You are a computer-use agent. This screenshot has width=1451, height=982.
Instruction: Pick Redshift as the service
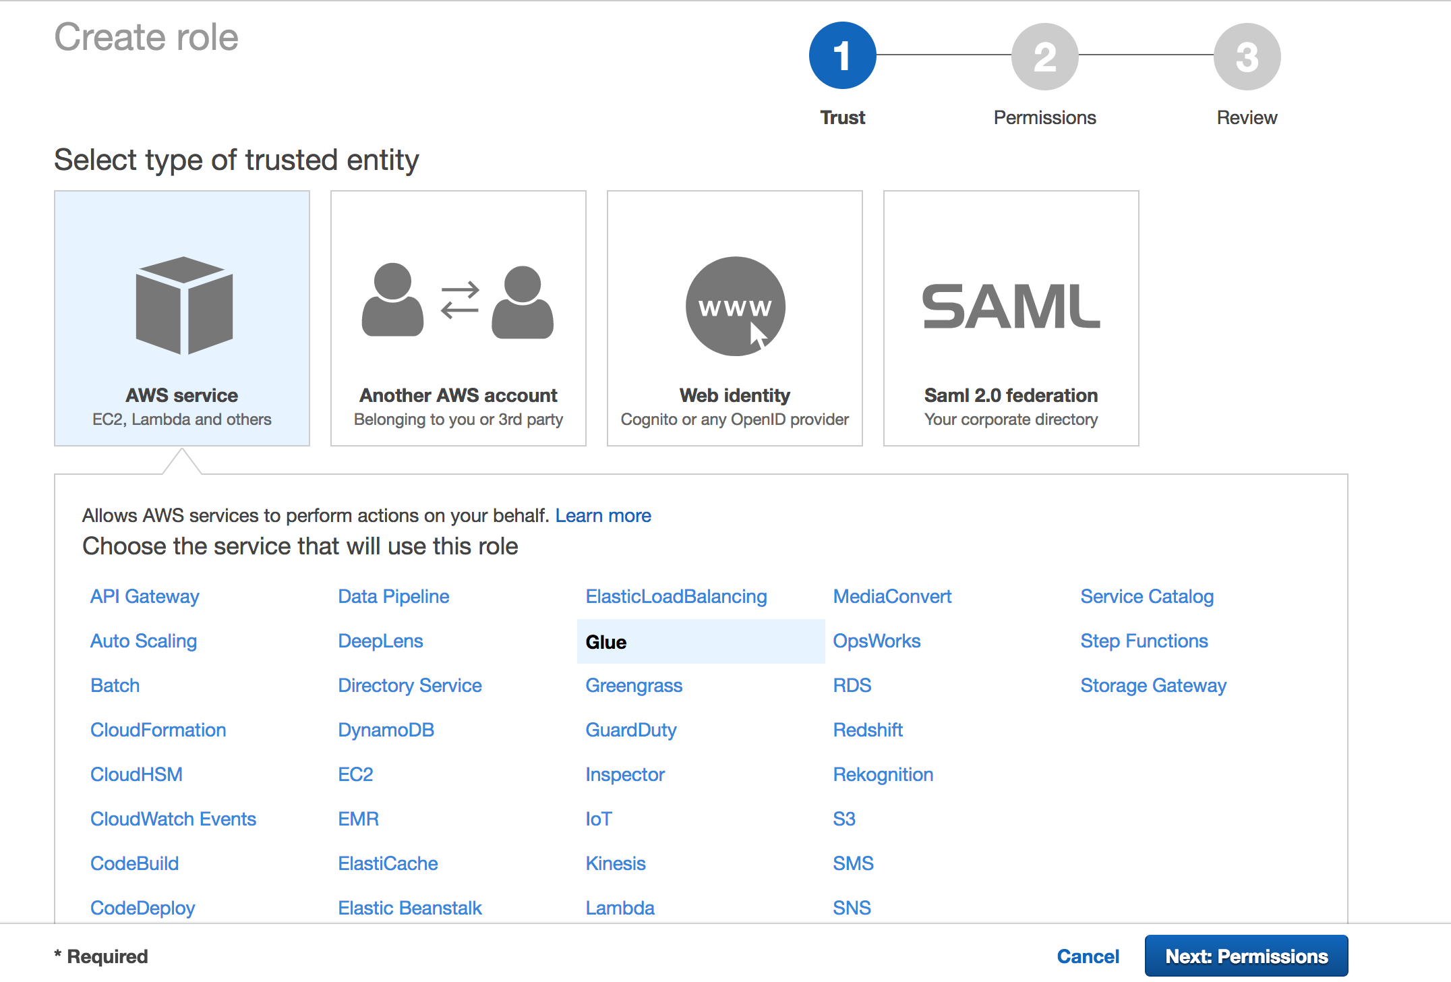point(868,730)
